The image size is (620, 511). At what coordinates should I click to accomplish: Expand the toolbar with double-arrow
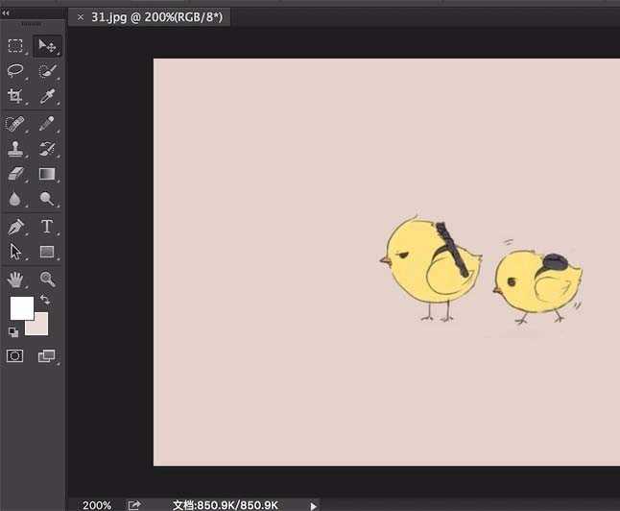(x=7, y=13)
